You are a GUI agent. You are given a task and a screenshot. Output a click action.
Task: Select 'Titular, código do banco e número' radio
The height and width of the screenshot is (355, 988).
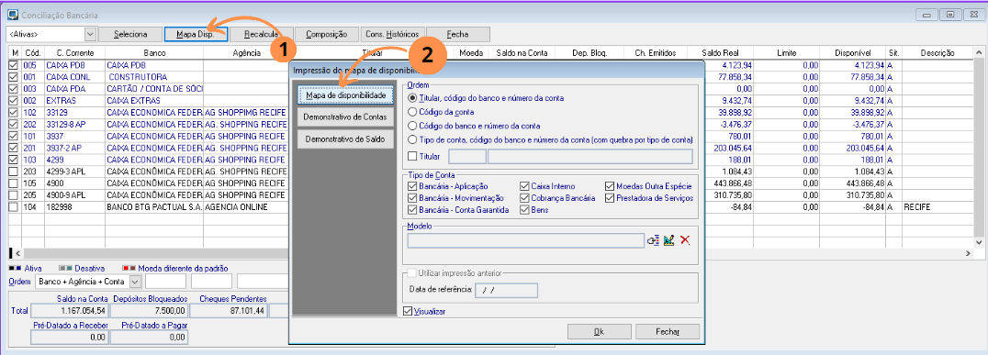[x=412, y=98]
